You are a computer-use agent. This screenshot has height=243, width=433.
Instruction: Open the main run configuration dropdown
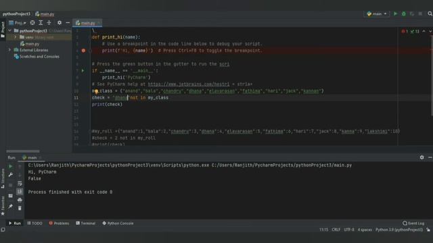[x=377, y=13]
